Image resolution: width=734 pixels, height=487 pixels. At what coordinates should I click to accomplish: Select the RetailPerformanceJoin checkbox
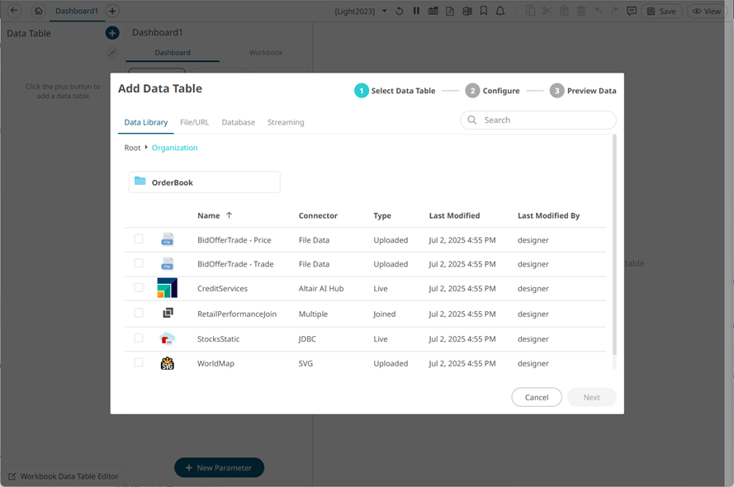pyautogui.click(x=139, y=313)
